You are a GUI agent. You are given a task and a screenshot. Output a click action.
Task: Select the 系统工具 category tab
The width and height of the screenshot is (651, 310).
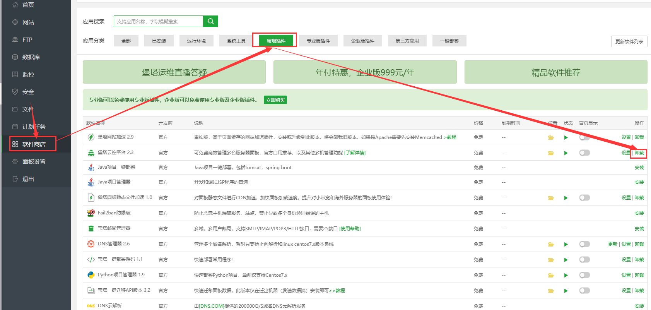(x=236, y=41)
